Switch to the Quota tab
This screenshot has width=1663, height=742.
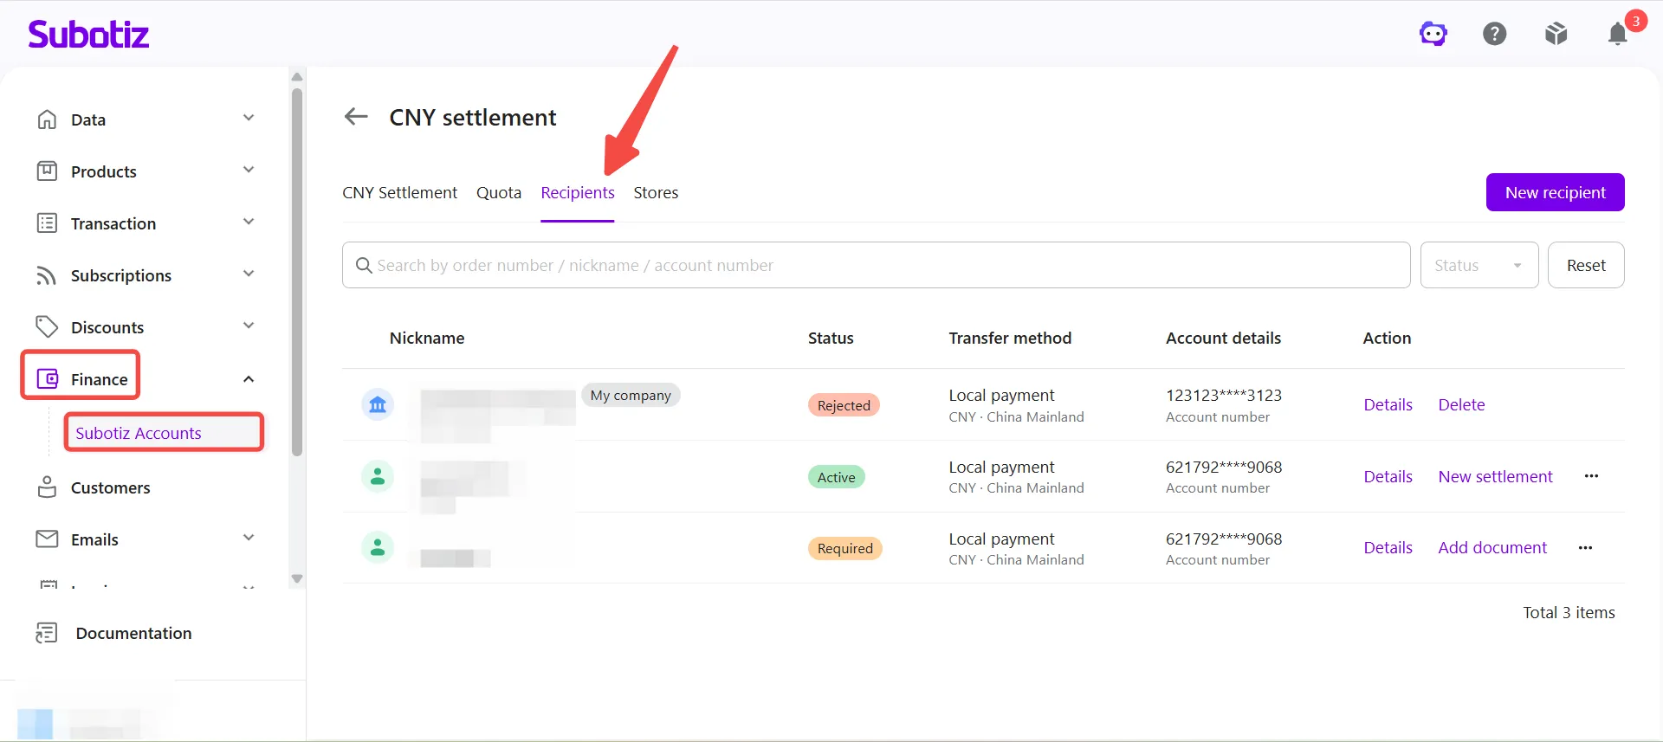point(499,192)
